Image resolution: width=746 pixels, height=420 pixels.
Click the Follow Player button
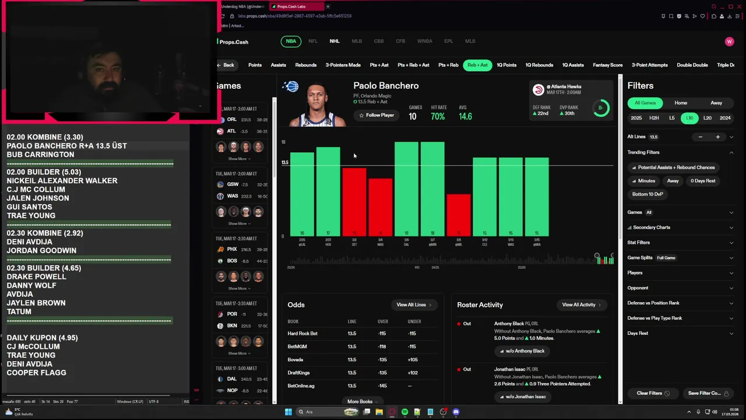tap(376, 116)
